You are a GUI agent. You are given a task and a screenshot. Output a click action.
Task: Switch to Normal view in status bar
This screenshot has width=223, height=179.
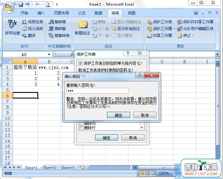142,173
